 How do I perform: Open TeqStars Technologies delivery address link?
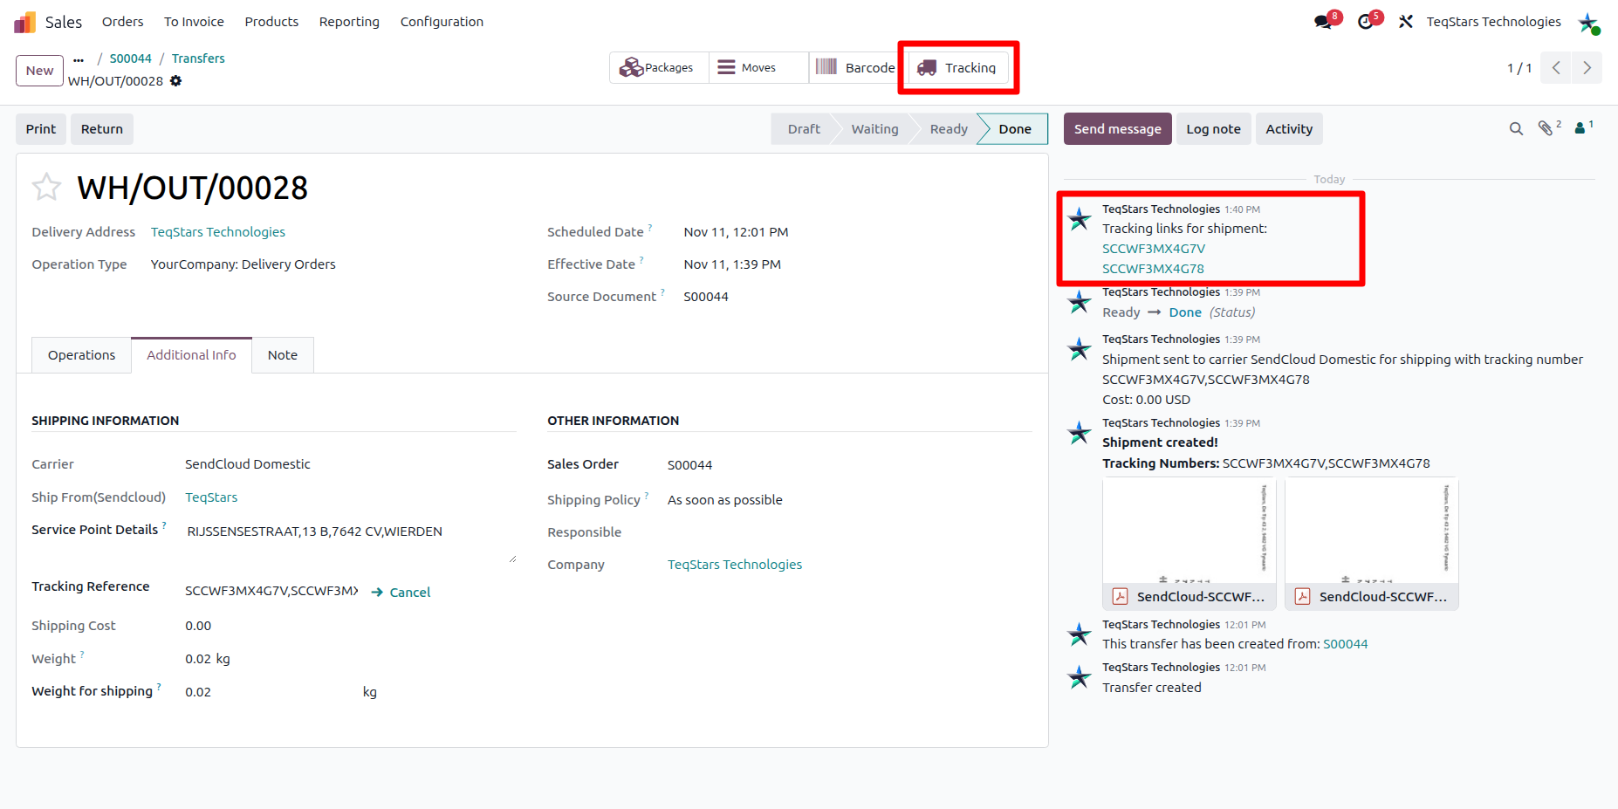[218, 232]
